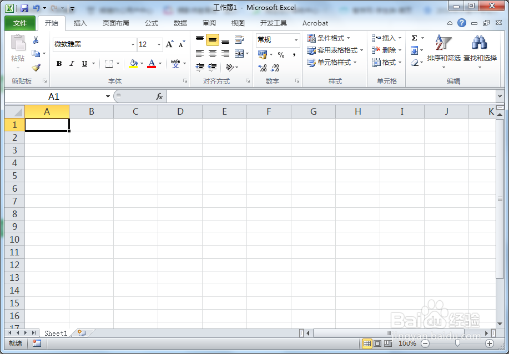Click the zoom in plus button
Viewport: 509px width, 354px height.
point(490,343)
